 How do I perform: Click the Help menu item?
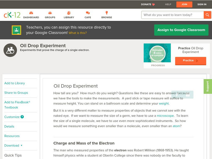[x=168, y=5]
